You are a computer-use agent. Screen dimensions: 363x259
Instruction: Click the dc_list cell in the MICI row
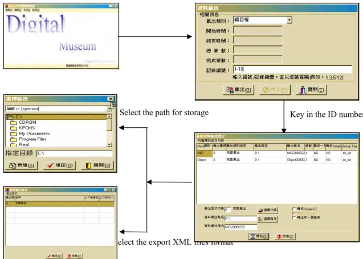point(349,153)
